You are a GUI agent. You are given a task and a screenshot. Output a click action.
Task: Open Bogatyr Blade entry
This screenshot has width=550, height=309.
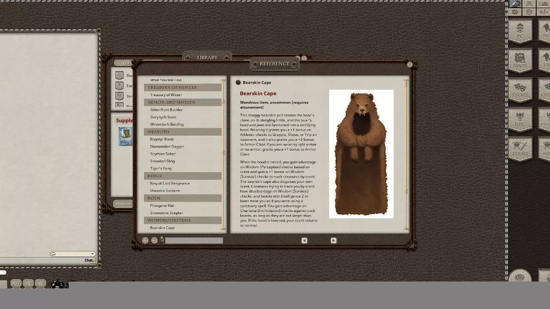point(162,139)
